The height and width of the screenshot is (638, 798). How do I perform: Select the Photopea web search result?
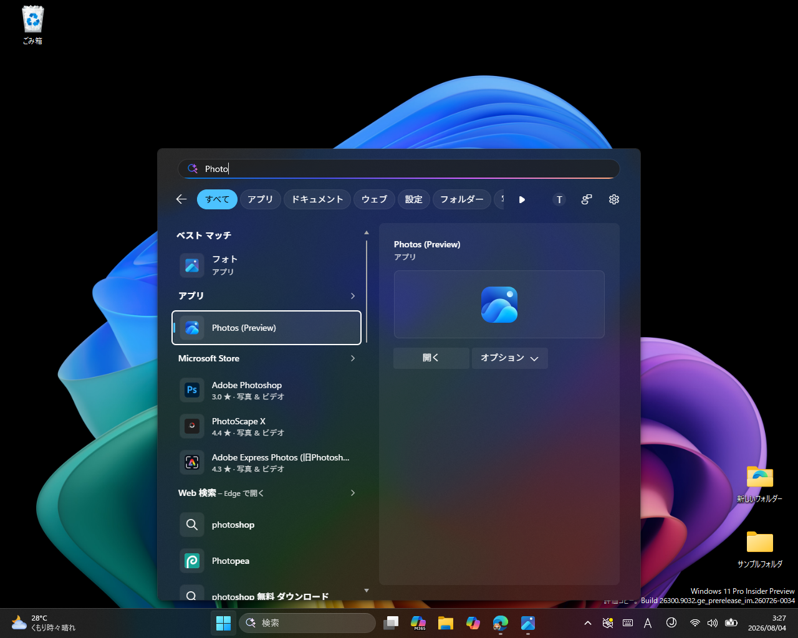pos(267,561)
